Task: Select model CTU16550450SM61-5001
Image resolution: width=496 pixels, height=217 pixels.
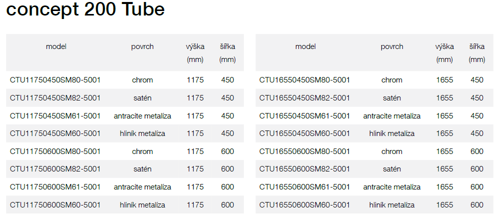Action: point(304,116)
